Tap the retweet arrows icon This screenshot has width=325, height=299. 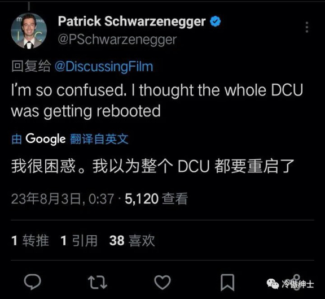point(97,282)
